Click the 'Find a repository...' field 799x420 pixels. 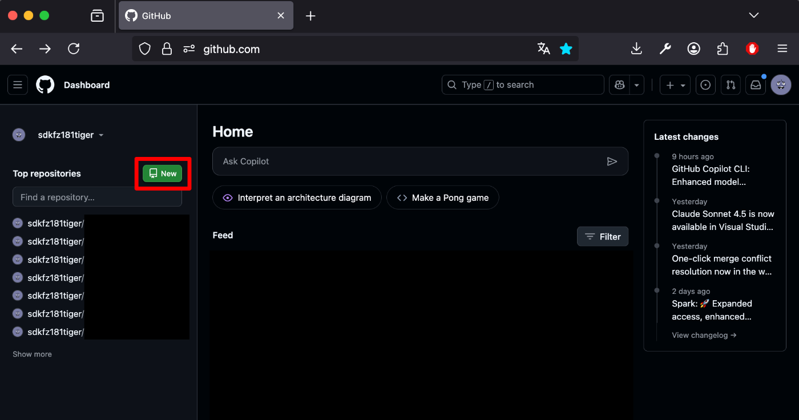point(97,197)
